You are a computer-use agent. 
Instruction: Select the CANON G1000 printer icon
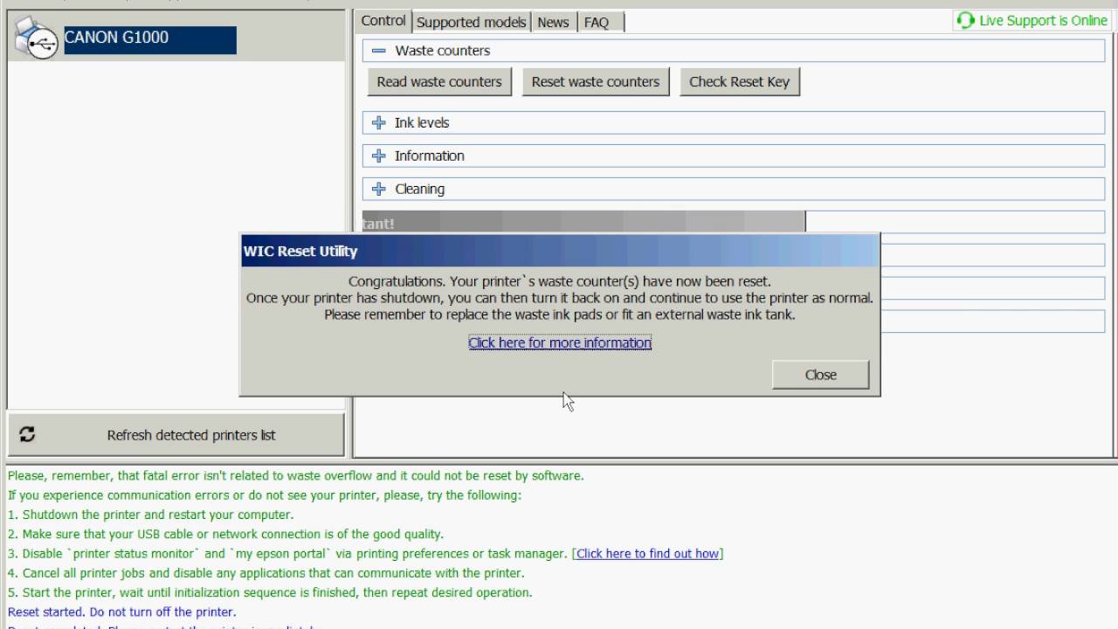pos(37,39)
